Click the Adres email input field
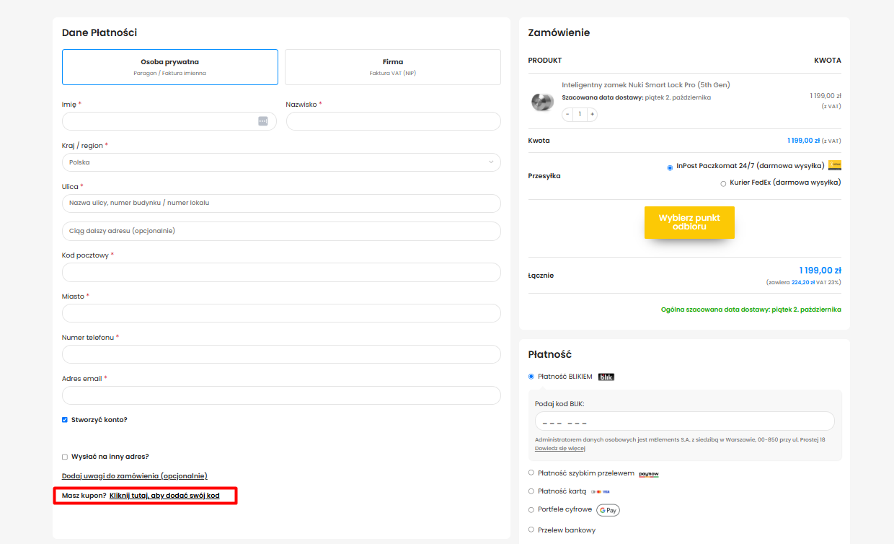Viewport: 894px width, 544px height. [x=281, y=395]
